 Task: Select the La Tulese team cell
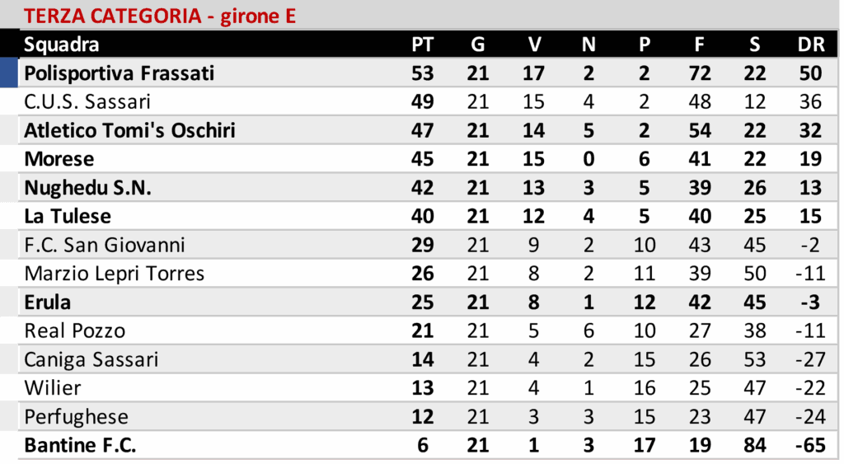point(68,216)
